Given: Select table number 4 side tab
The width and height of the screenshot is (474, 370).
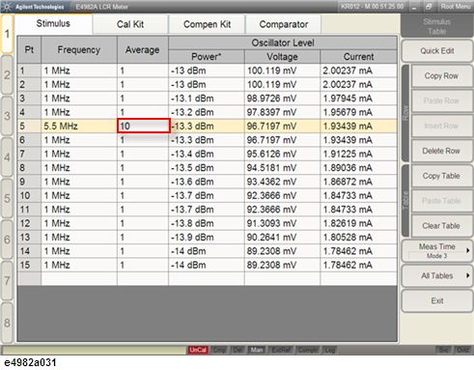Looking at the screenshot, I should [7, 157].
